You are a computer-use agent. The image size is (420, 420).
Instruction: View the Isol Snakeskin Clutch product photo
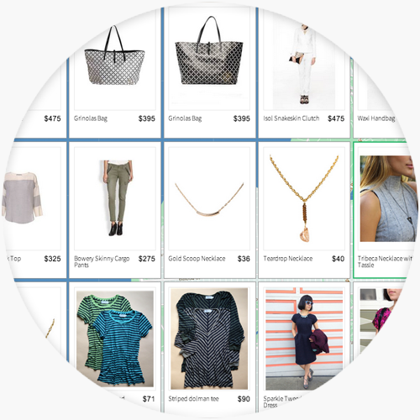click(303, 64)
